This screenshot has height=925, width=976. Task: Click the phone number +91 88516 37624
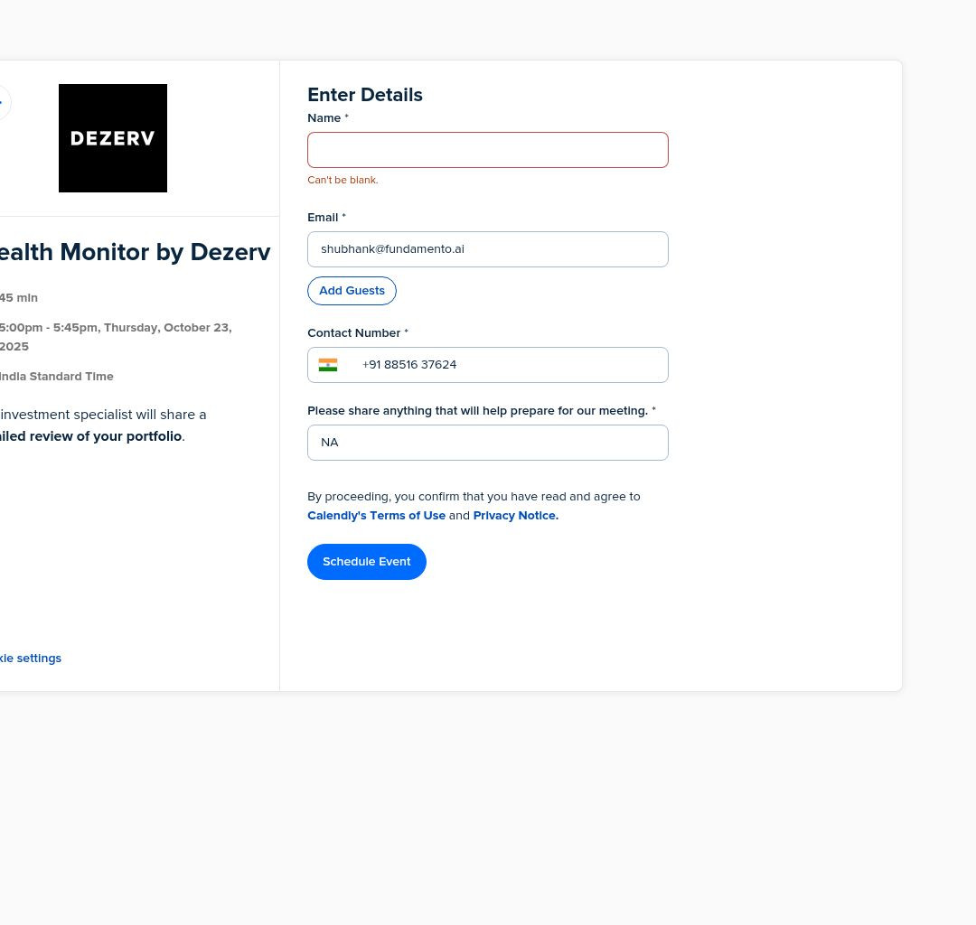[409, 365]
